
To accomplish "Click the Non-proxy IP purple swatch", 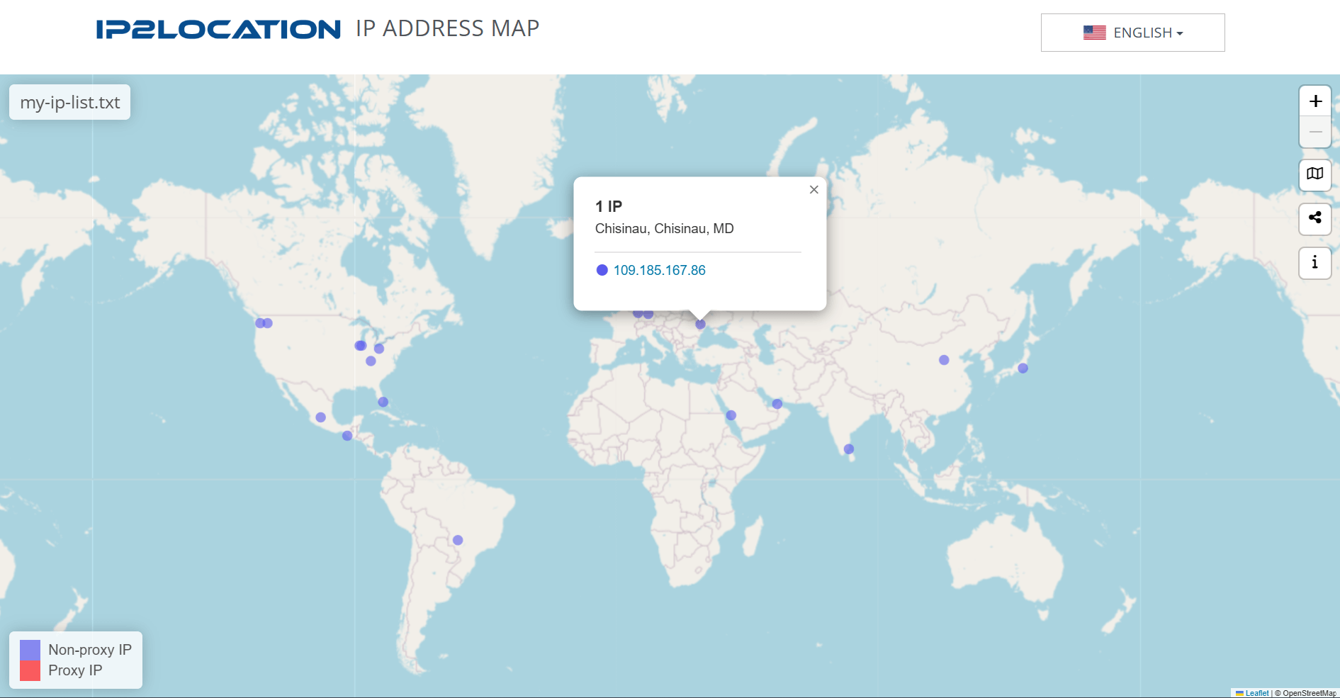I will (x=30, y=650).
